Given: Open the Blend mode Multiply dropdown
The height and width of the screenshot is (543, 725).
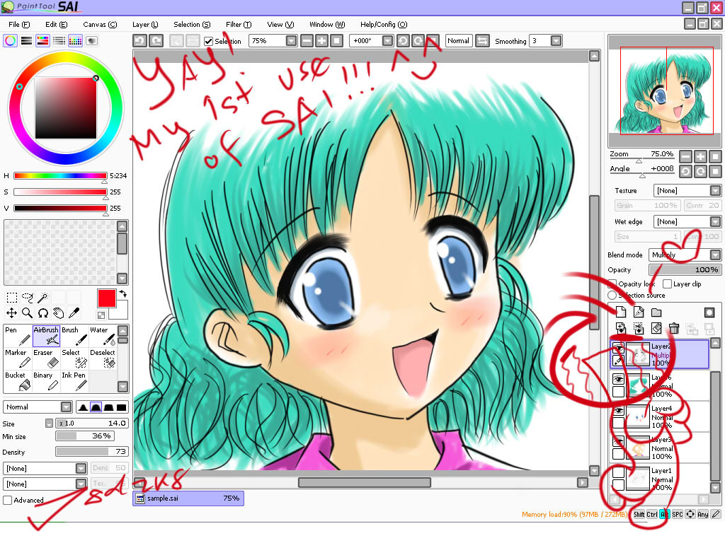Looking at the screenshot, I should tap(715, 255).
